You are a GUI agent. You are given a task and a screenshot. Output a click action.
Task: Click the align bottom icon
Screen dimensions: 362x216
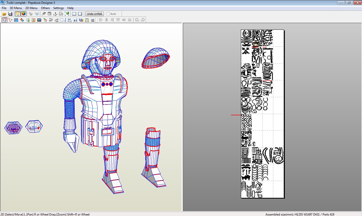tap(130, 20)
